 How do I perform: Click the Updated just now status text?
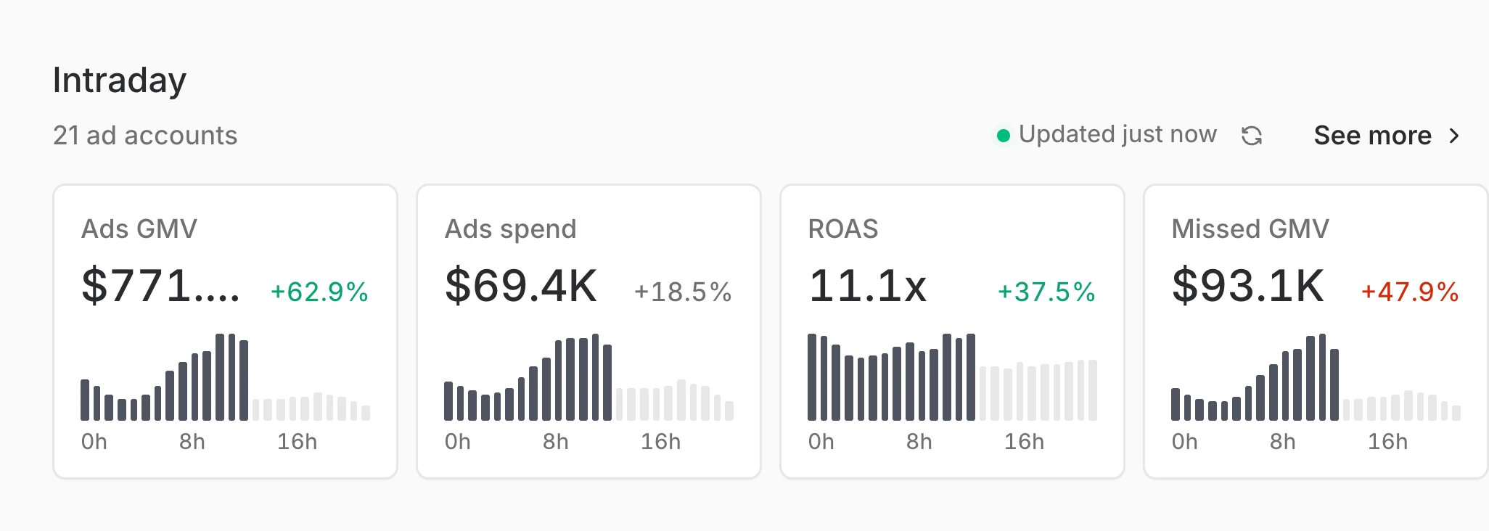click(x=1117, y=135)
